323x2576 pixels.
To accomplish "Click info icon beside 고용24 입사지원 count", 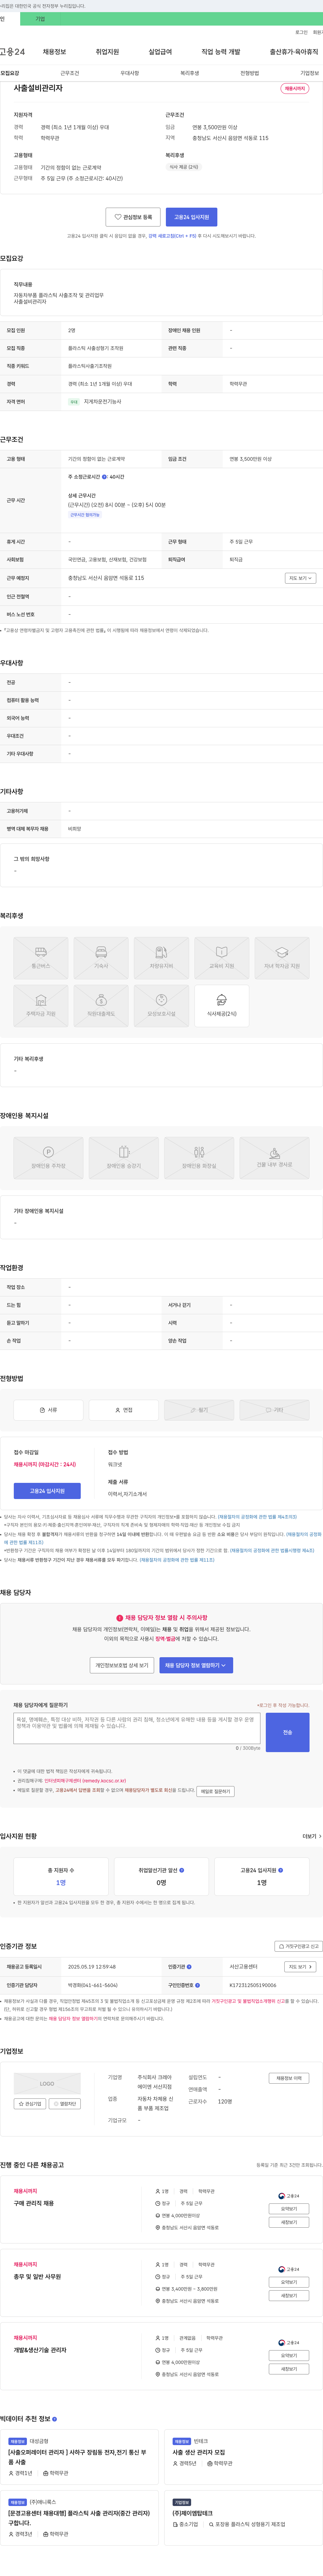I will (280, 1870).
